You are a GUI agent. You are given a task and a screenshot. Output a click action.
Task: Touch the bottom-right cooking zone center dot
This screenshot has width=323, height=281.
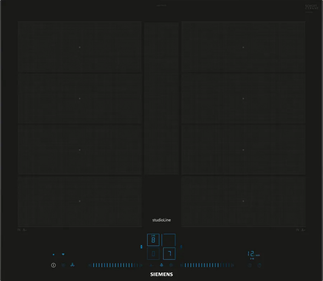[x=243, y=201]
